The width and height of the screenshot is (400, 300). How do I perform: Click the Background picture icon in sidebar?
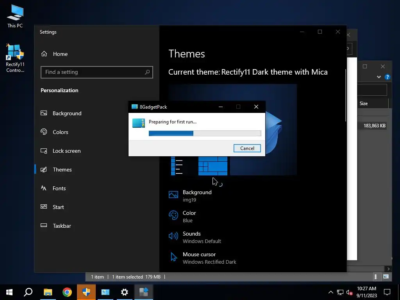coord(44,113)
